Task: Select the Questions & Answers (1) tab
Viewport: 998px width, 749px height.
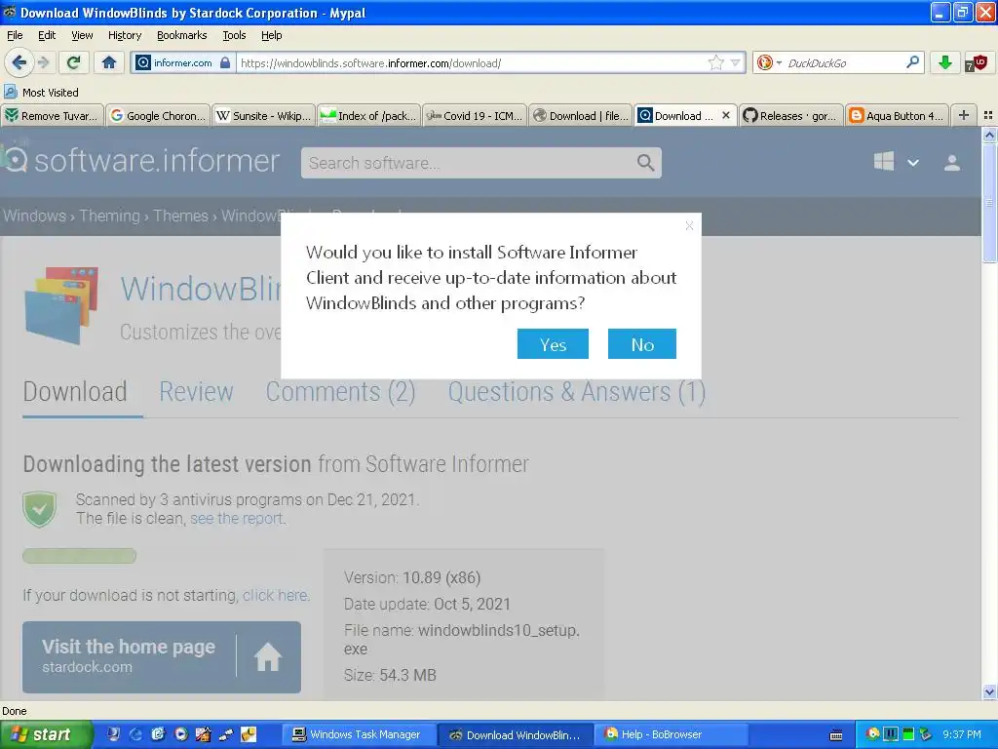Action: pyautogui.click(x=577, y=392)
